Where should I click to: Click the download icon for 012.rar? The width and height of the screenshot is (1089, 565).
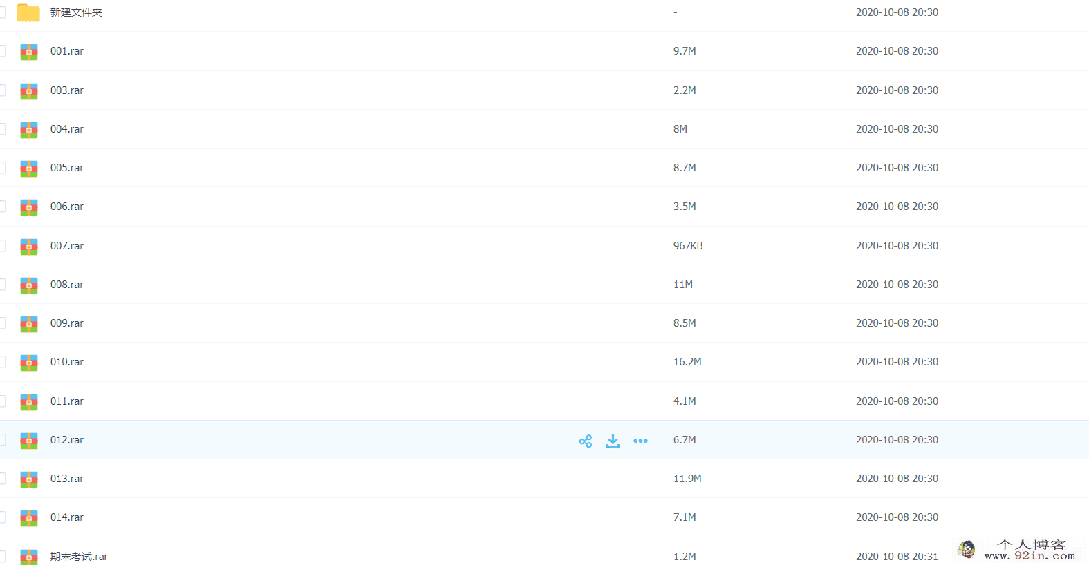pyautogui.click(x=613, y=441)
